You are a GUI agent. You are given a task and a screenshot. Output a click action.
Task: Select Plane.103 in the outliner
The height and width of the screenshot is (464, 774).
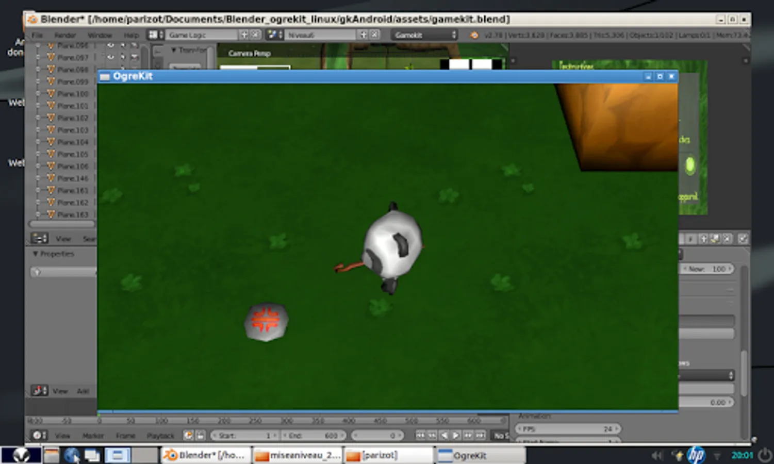coord(73,130)
